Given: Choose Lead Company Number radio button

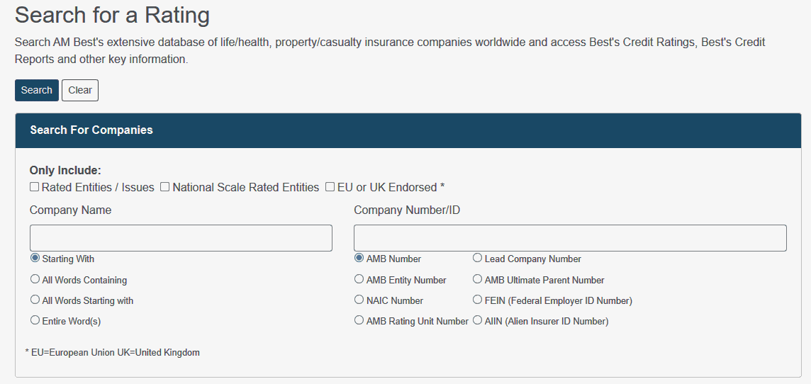Looking at the screenshot, I should pyautogui.click(x=478, y=259).
